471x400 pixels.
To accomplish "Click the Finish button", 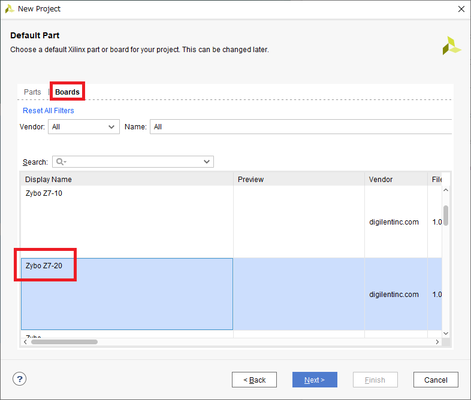I will [x=375, y=380].
